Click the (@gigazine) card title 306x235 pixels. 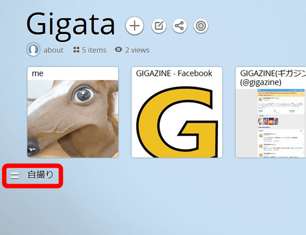point(261,82)
